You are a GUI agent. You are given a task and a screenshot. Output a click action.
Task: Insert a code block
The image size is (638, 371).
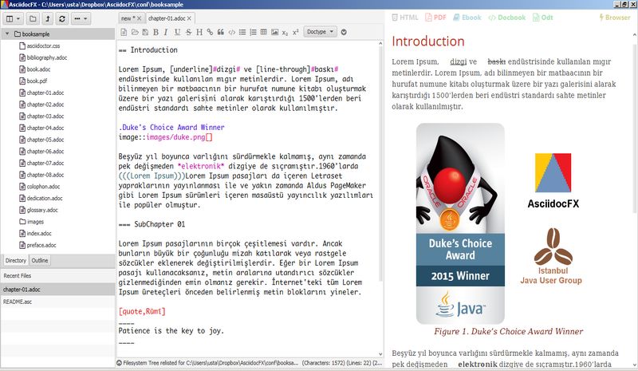pyautogui.click(x=231, y=32)
